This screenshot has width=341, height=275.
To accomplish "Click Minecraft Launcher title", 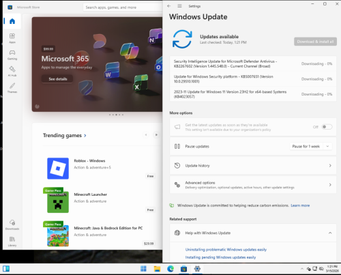I will 91,194.
